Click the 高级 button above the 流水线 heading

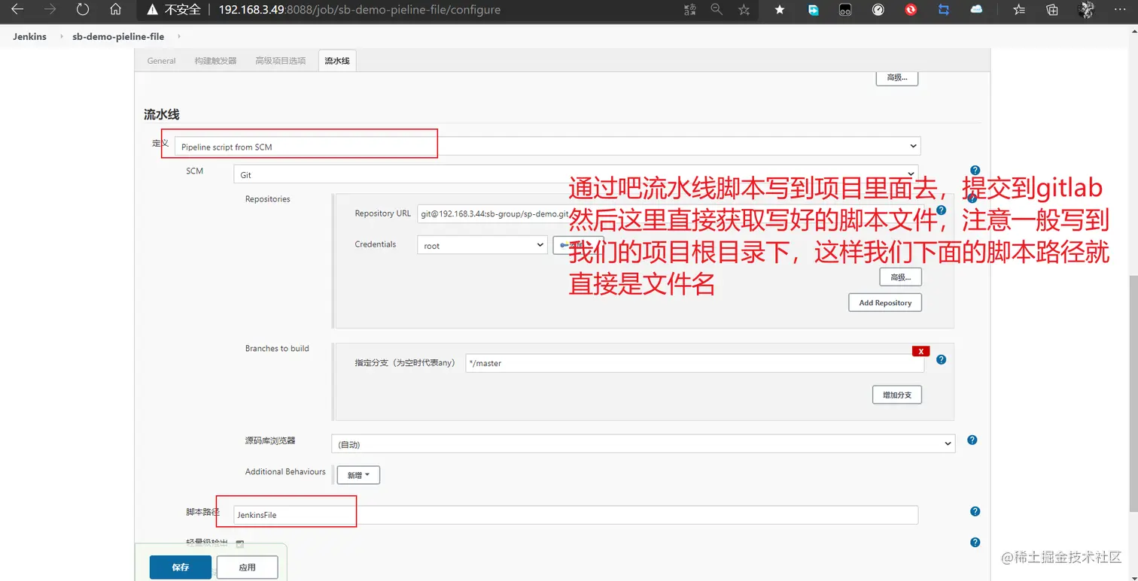tap(897, 77)
